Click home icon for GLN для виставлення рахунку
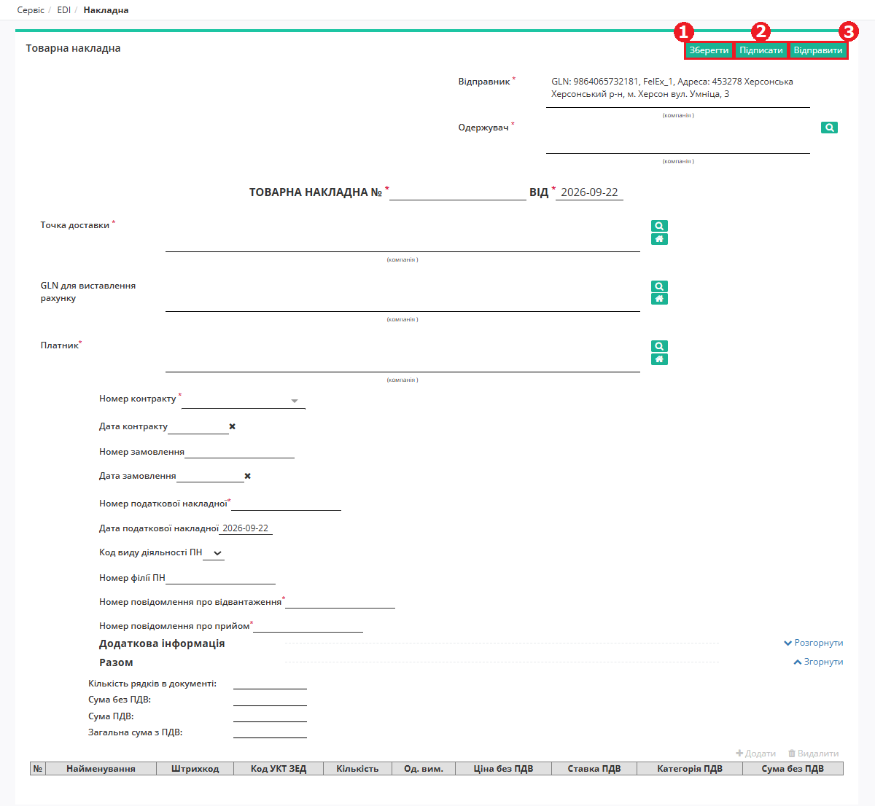The image size is (875, 806). 659,299
